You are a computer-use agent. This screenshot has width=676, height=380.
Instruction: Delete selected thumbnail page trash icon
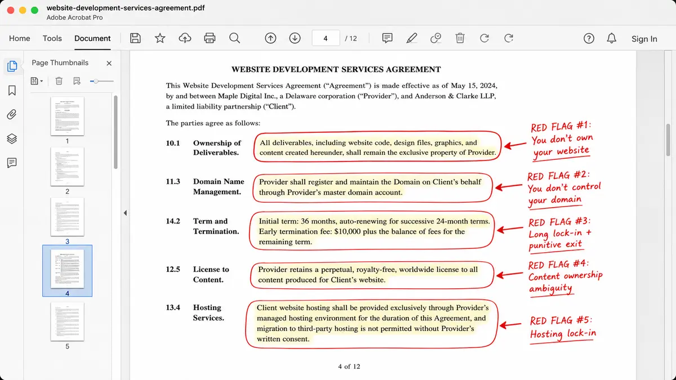59,81
